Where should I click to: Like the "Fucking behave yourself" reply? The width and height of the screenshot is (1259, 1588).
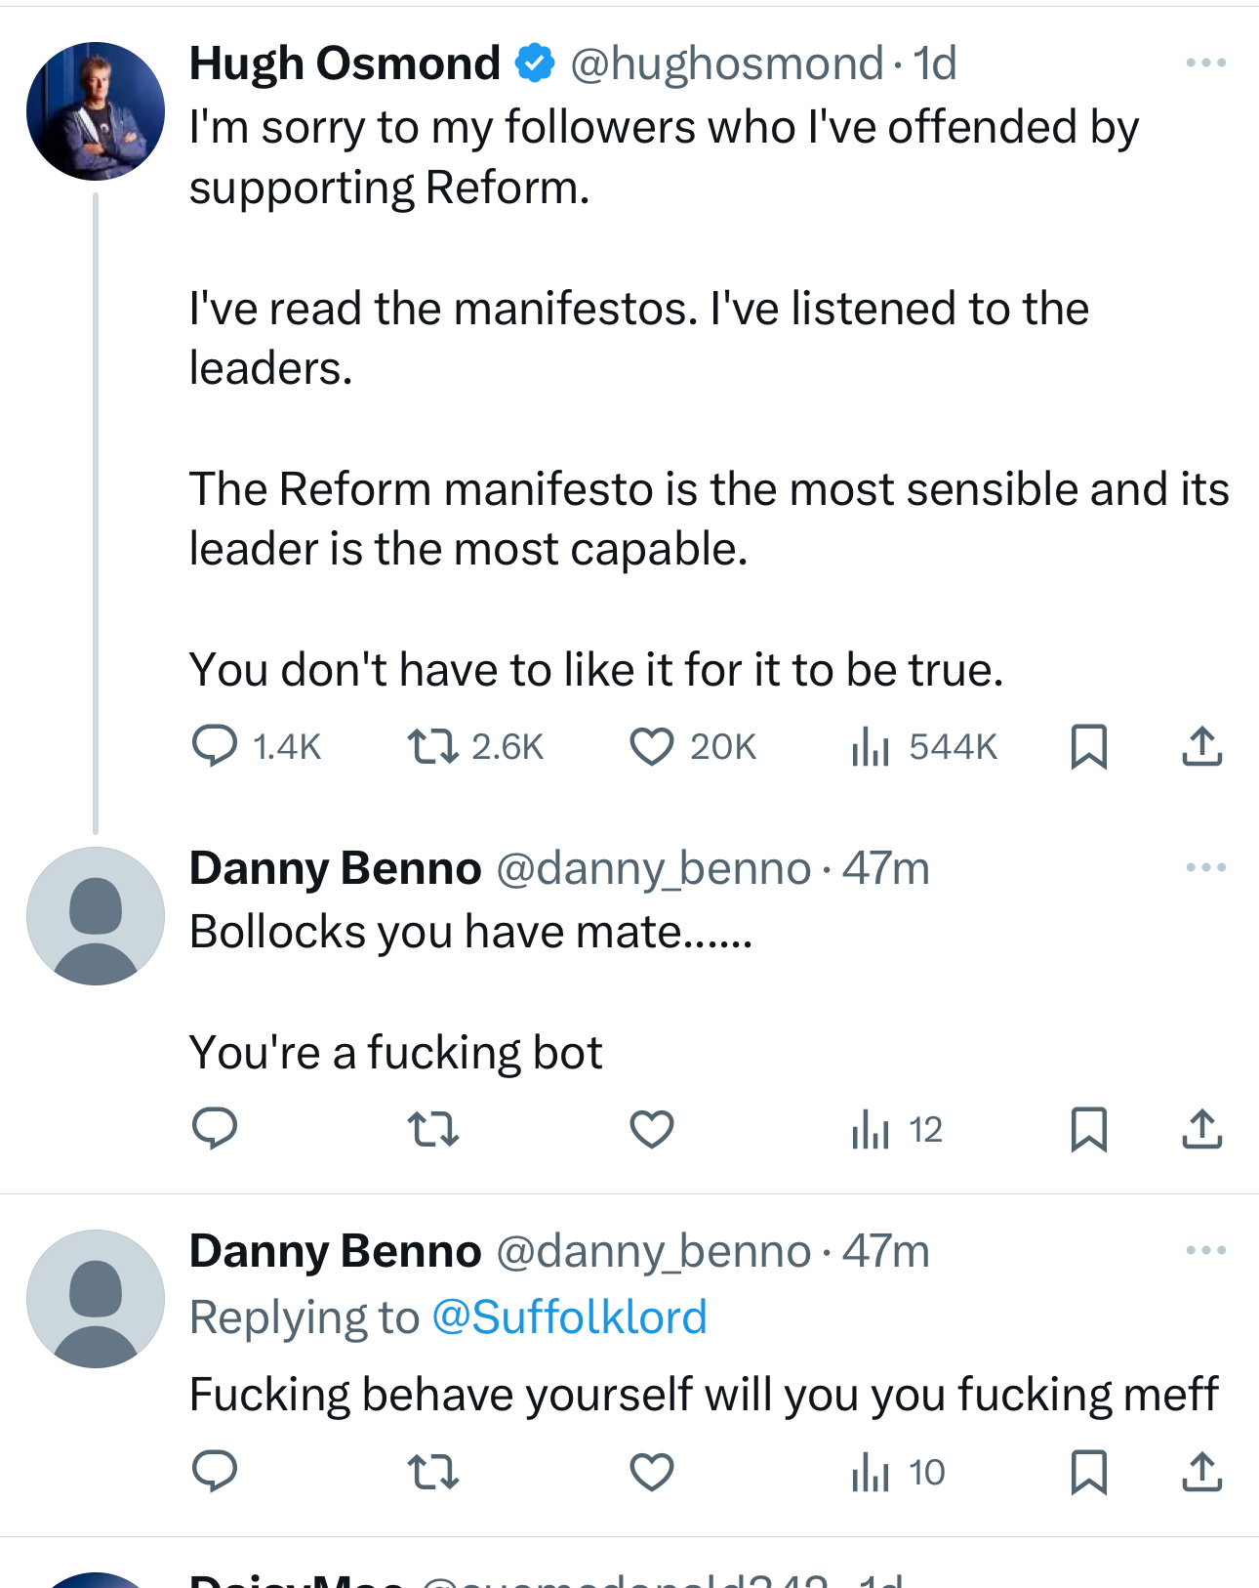(651, 1472)
